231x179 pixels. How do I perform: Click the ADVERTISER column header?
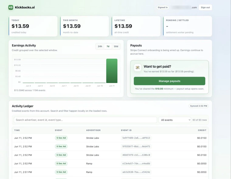pos(93,130)
